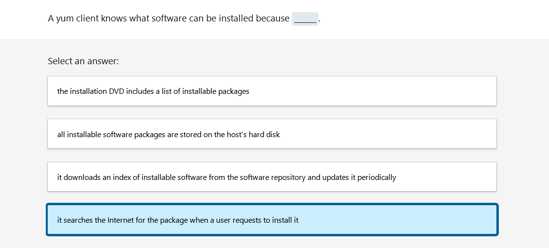Deselect the highlighted blue answer box

click(x=272, y=220)
